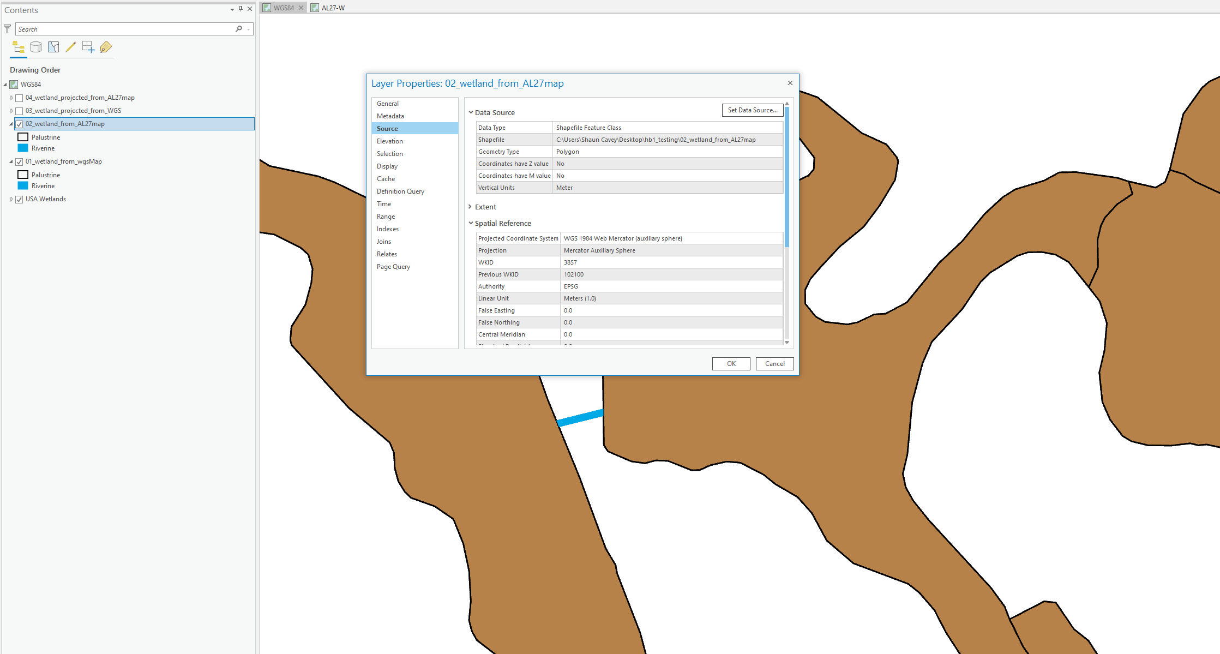Choose List By Snapping grid icon
The height and width of the screenshot is (654, 1220).
tap(88, 47)
